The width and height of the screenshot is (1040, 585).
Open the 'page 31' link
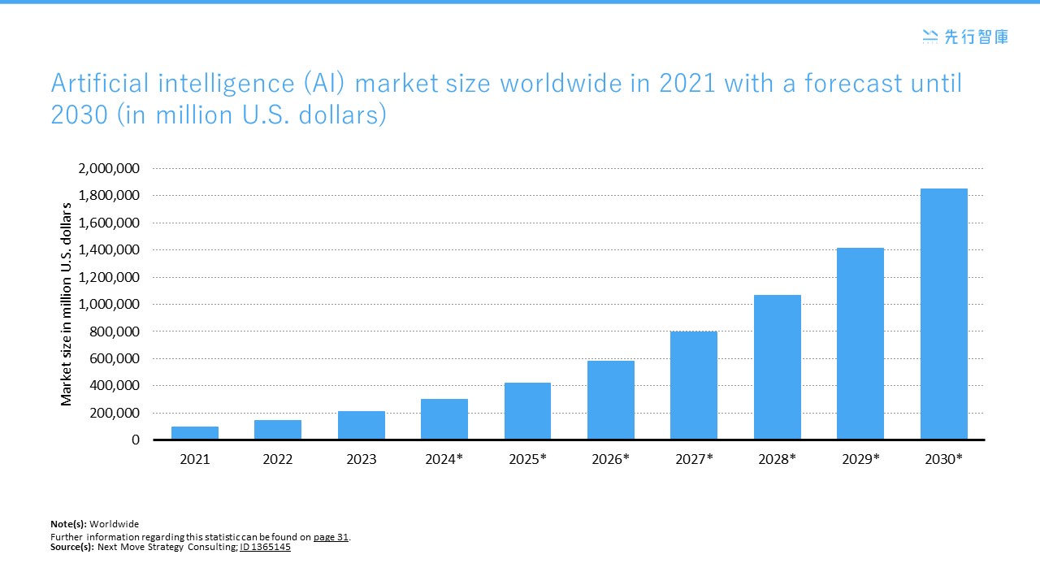(331, 537)
